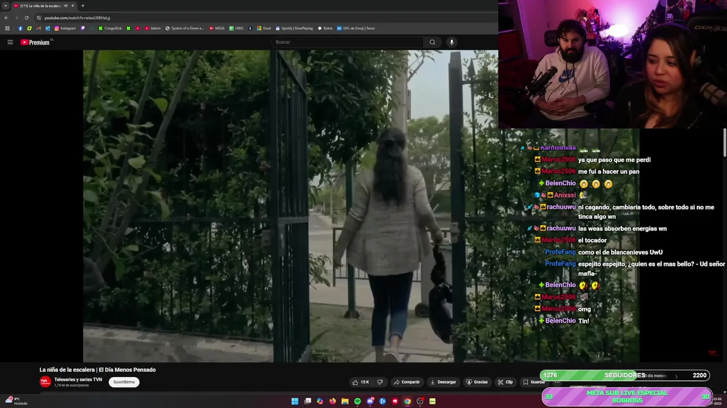Click BelenChio's message 'Tin!'
Image resolution: width=727 pixels, height=408 pixels.
click(x=583, y=321)
